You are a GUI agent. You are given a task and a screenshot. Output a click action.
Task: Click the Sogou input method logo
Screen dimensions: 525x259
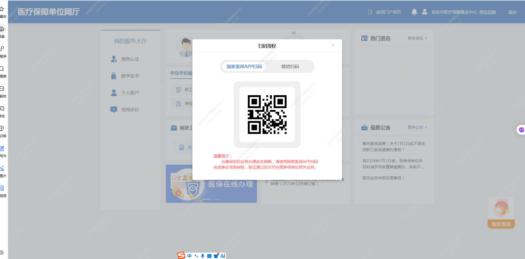181,255
